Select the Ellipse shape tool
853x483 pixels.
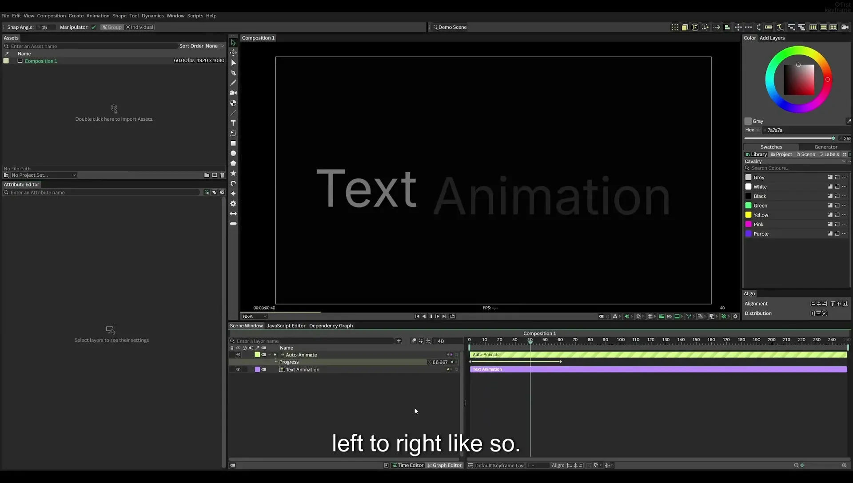pos(233,153)
